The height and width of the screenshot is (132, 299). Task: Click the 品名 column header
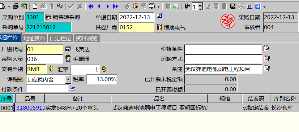(x=159, y=98)
